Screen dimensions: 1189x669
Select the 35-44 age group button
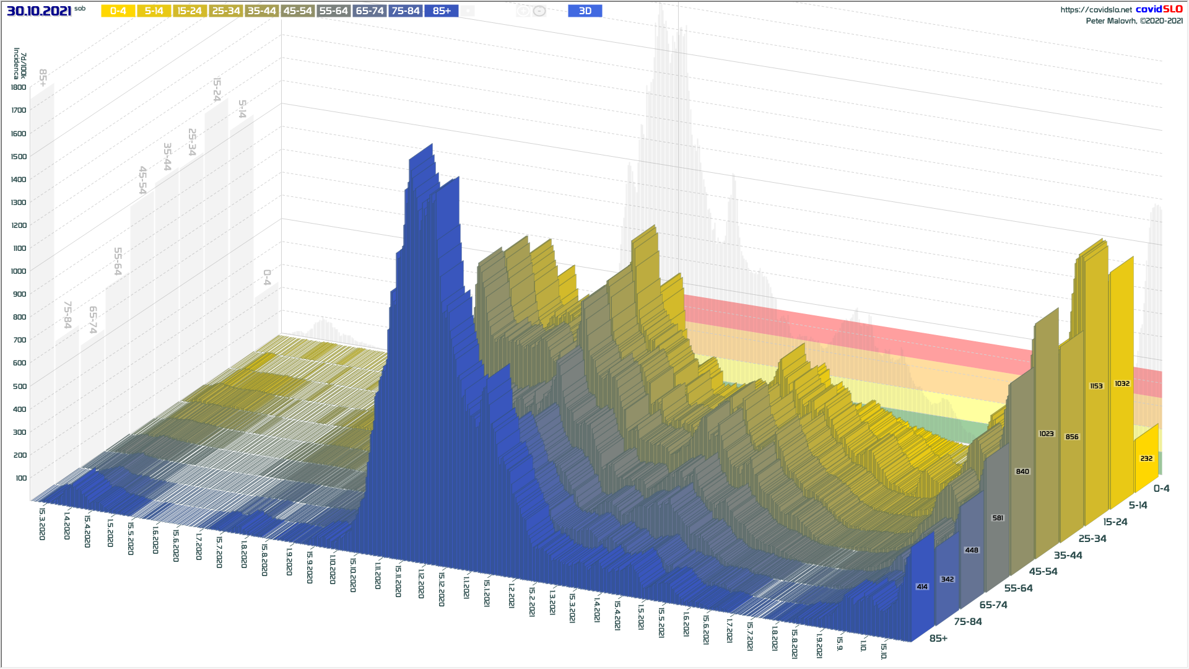[262, 11]
